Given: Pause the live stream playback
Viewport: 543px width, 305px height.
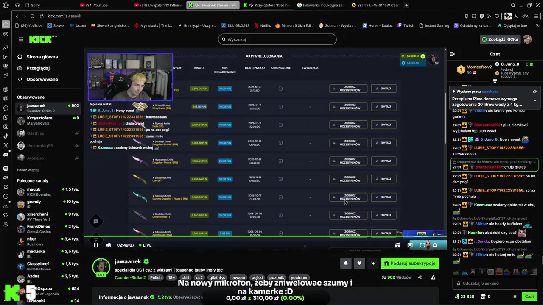Looking at the screenshot, I should (x=96, y=245).
